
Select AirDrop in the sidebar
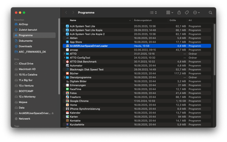34,24
